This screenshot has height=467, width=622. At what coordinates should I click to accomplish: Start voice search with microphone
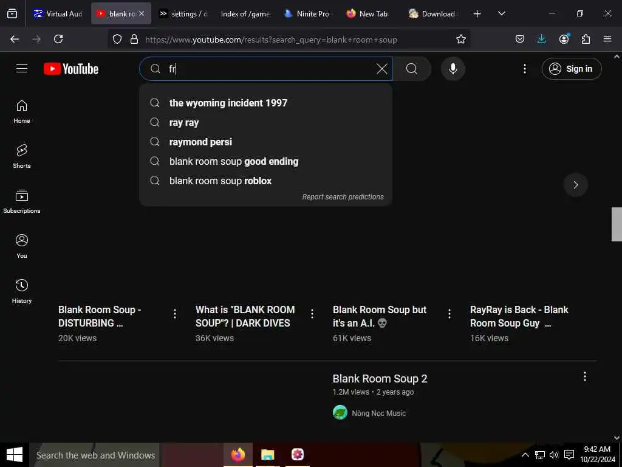[453, 69]
